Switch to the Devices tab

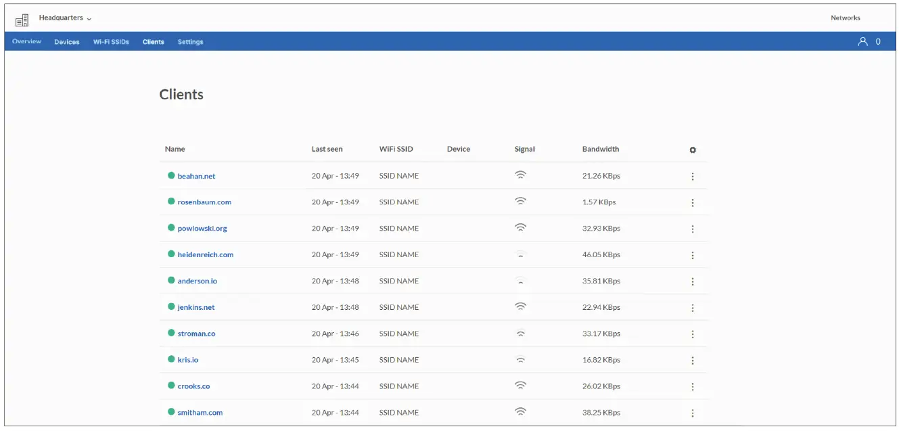(x=67, y=42)
